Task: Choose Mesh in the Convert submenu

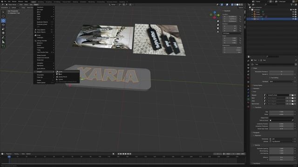Action: [67, 74]
